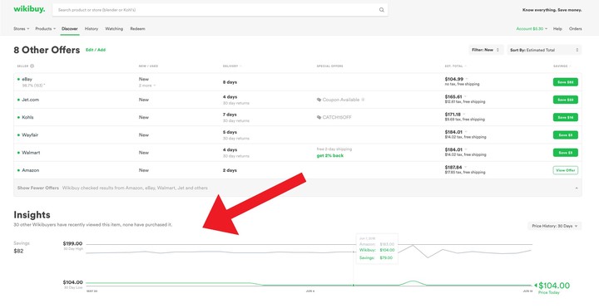Open the Stores dropdown menu
The height and width of the screenshot is (308, 599).
click(x=22, y=28)
